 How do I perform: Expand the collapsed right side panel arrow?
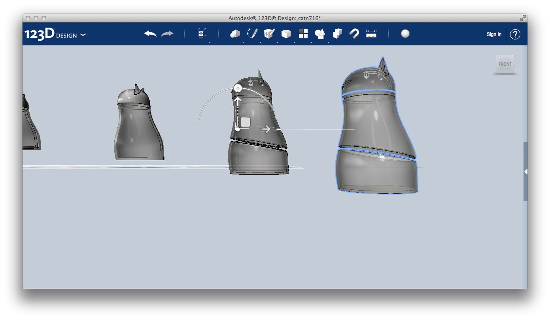(526, 172)
